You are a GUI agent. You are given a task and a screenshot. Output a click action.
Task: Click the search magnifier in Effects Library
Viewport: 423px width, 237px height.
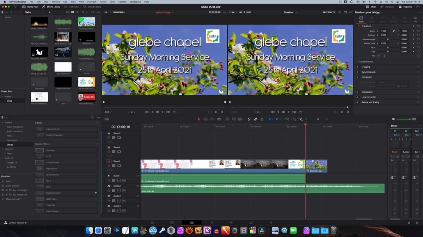93,117
